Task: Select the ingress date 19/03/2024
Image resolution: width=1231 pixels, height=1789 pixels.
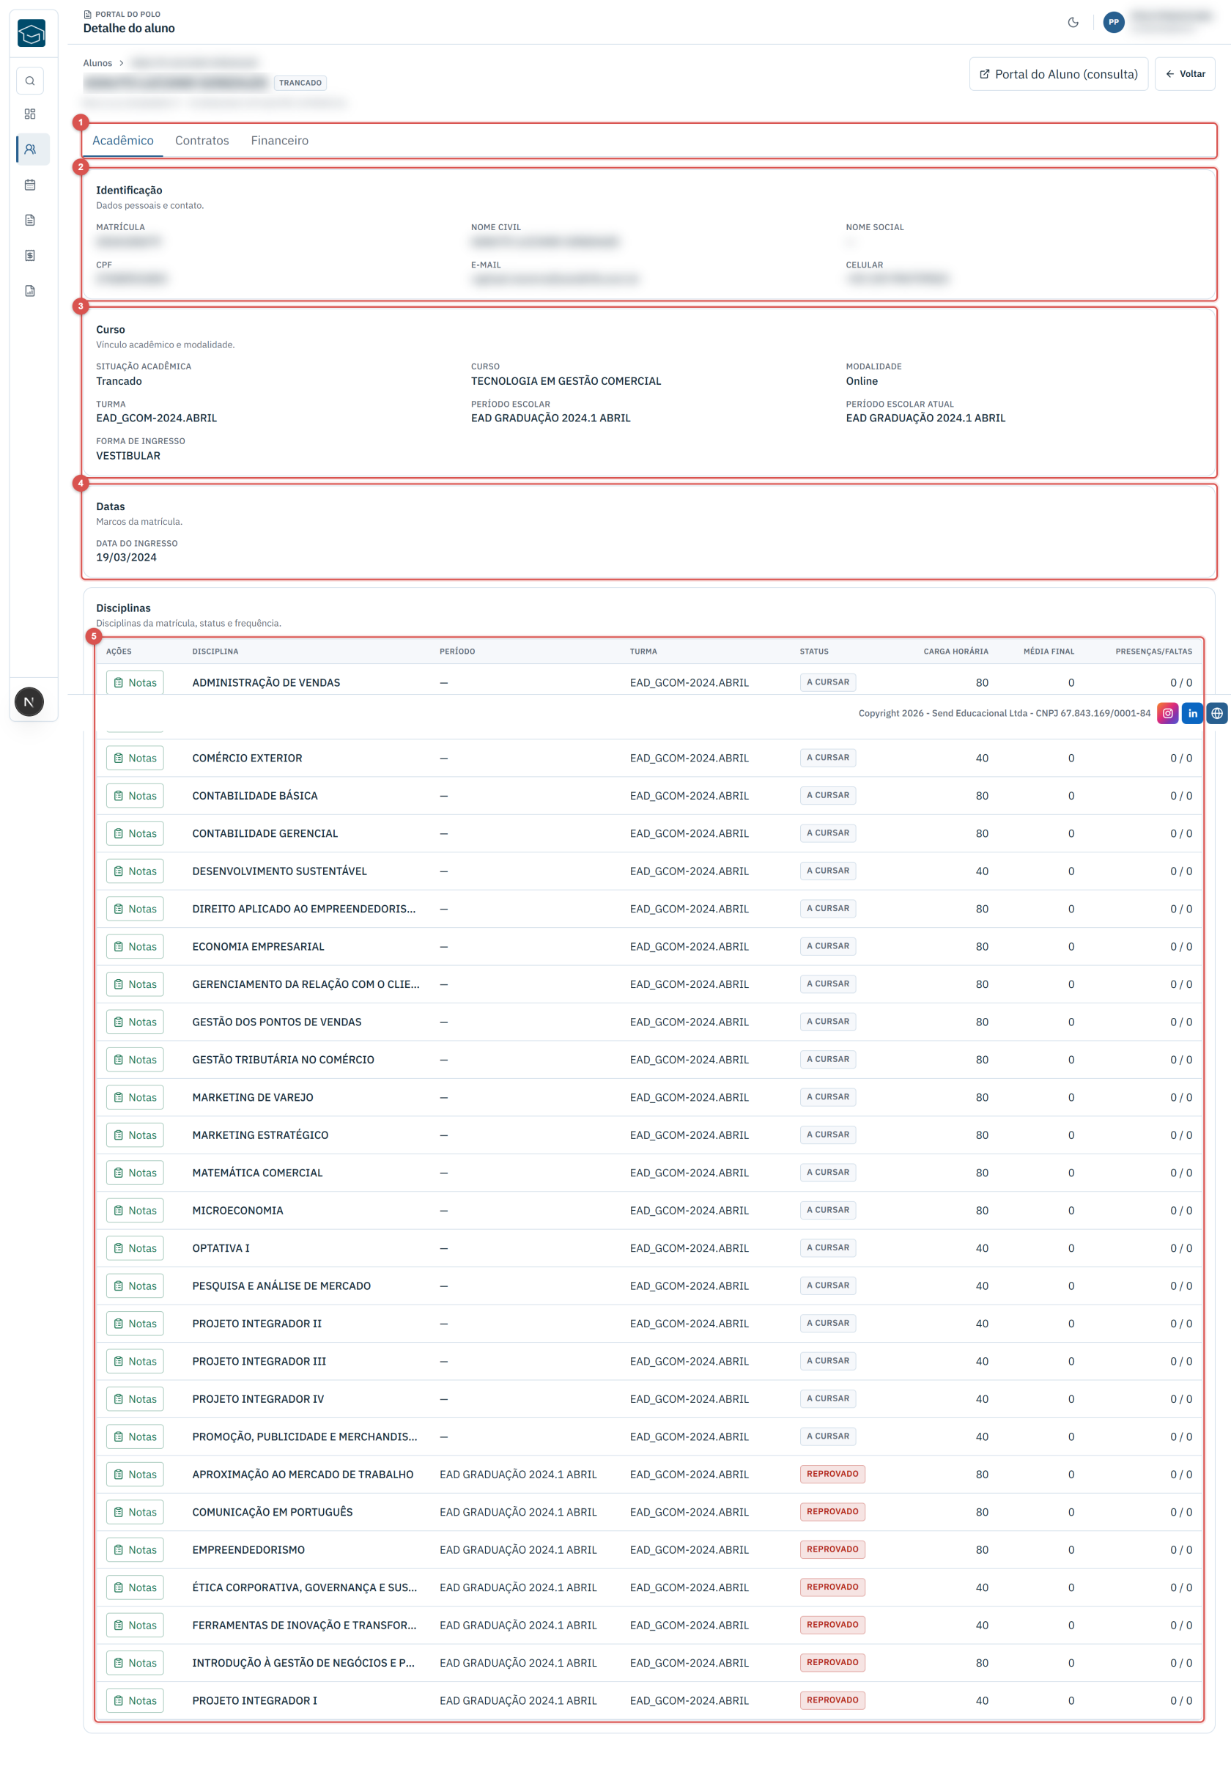Action: 127,558
